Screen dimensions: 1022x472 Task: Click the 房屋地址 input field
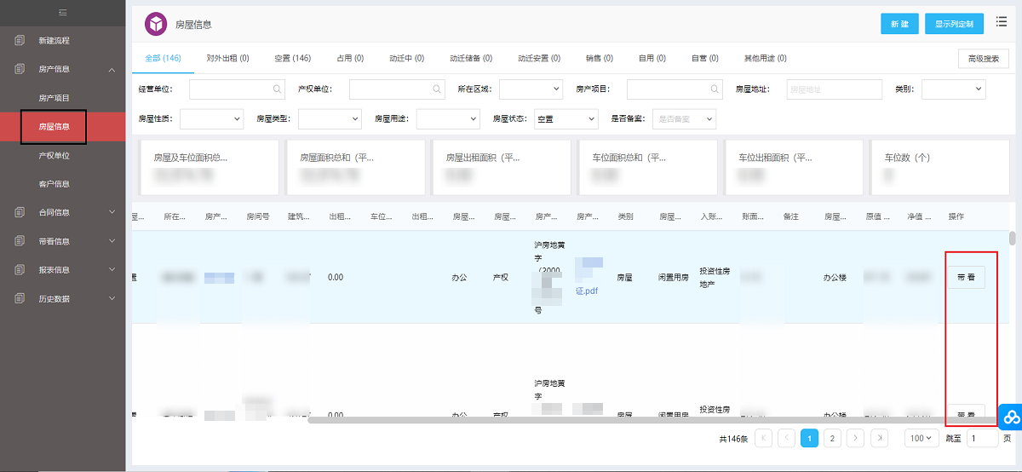834,89
